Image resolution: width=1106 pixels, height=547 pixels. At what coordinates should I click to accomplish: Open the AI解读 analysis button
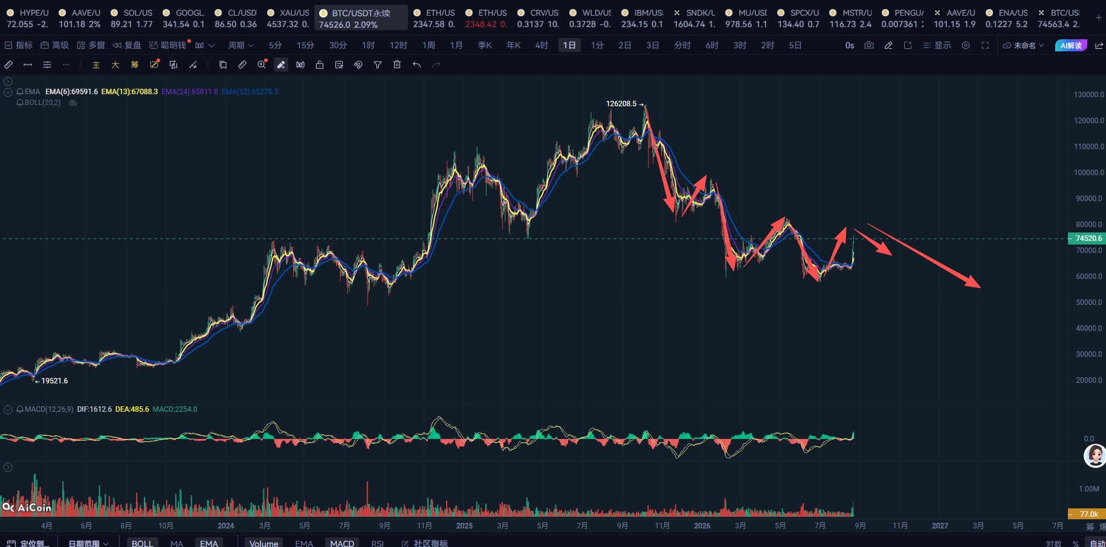[x=1071, y=45]
